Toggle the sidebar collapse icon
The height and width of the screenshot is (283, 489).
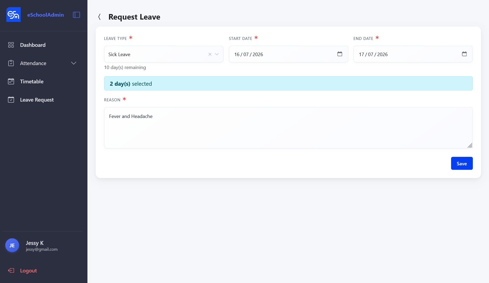76,15
